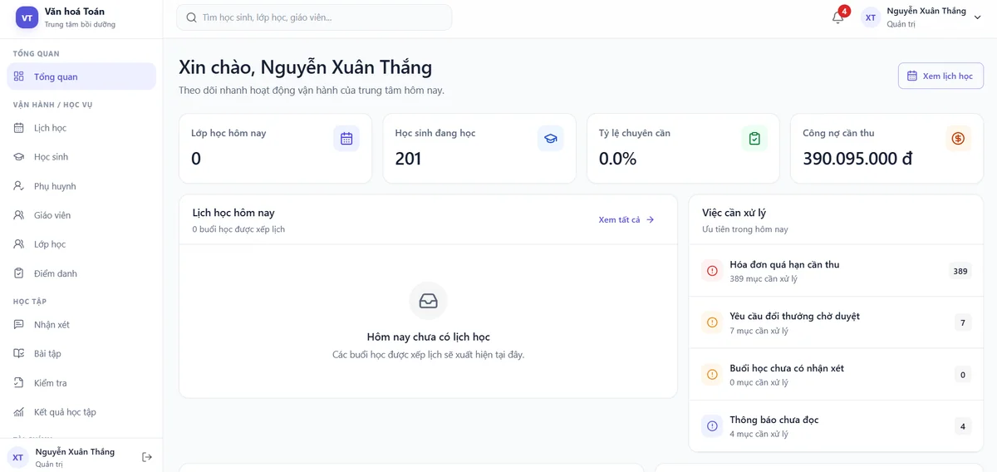
Task: Click the graduation cap icon on Học sinh đang học card
Action: (x=550, y=139)
